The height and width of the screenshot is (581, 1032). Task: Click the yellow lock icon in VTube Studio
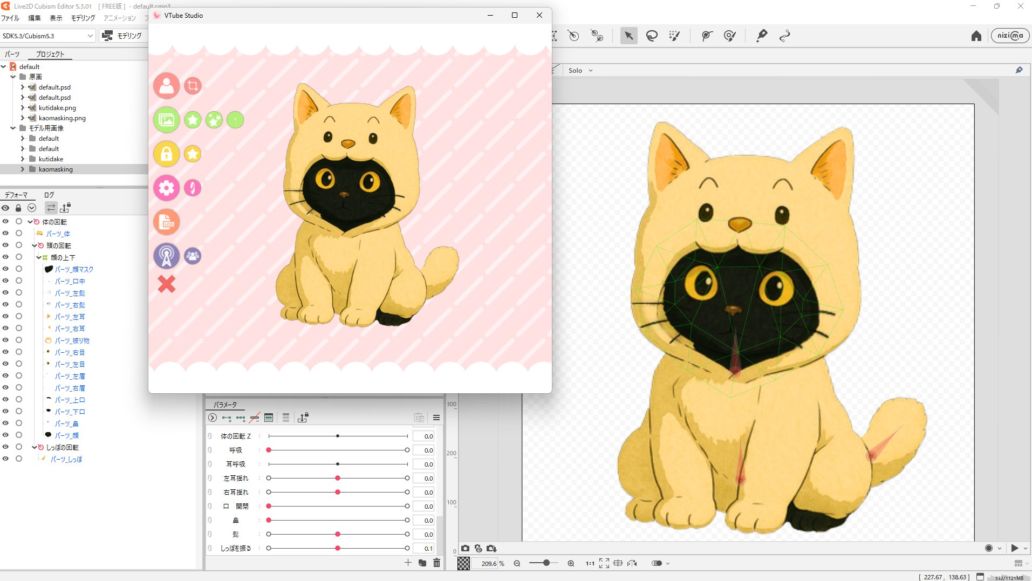pyautogui.click(x=166, y=154)
